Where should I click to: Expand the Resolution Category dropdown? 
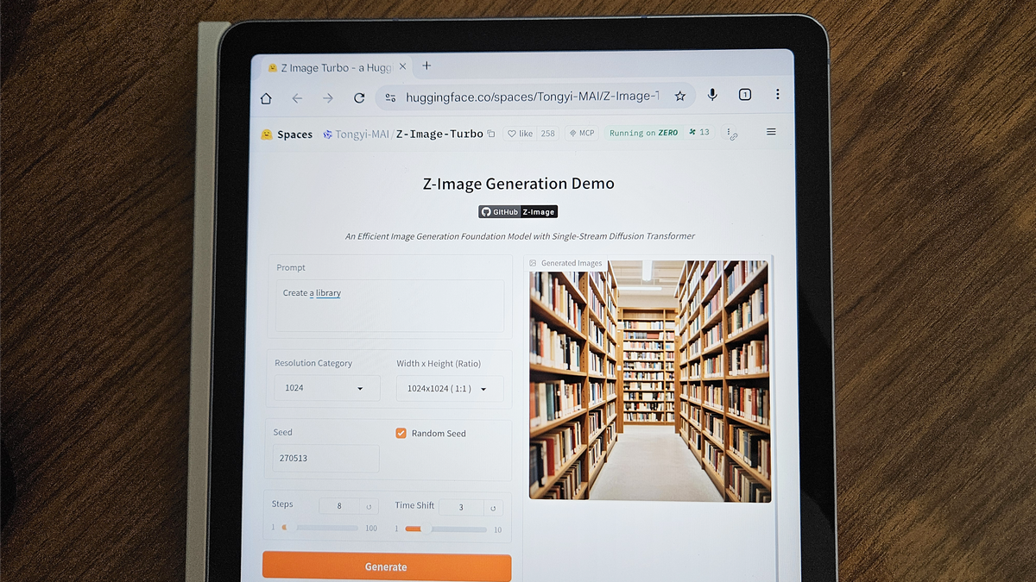pyautogui.click(x=326, y=388)
